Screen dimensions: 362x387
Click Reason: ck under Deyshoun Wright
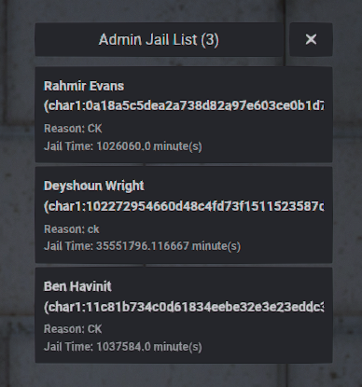72,229
